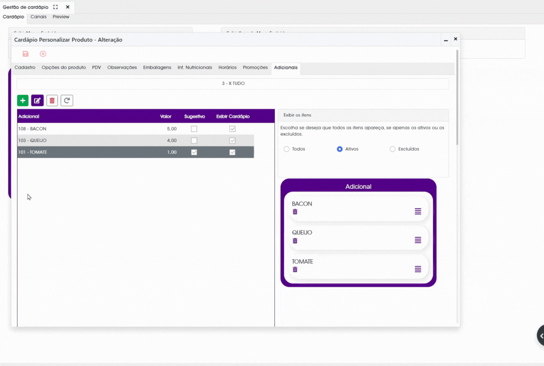This screenshot has height=366, width=544.
Task: Open the Opções do produto tab
Action: pos(64,67)
